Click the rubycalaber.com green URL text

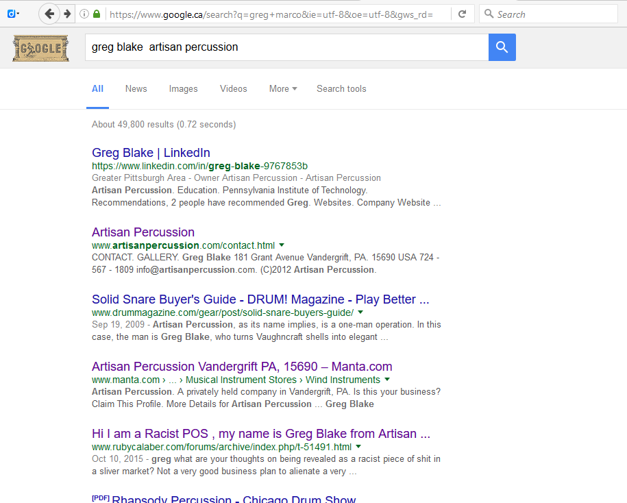pyautogui.click(x=221, y=447)
